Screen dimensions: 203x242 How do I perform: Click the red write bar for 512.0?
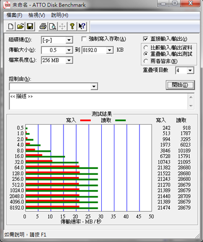click(x=52, y=184)
